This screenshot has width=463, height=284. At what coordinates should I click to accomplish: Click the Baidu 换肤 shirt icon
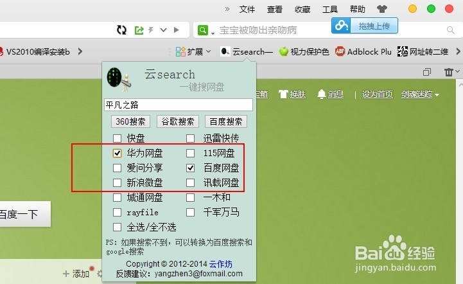pos(283,94)
